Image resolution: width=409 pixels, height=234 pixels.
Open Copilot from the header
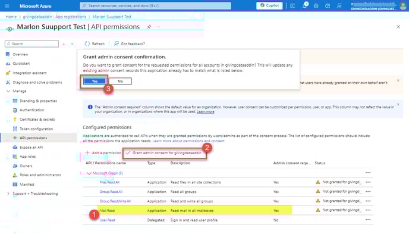click(x=269, y=5)
